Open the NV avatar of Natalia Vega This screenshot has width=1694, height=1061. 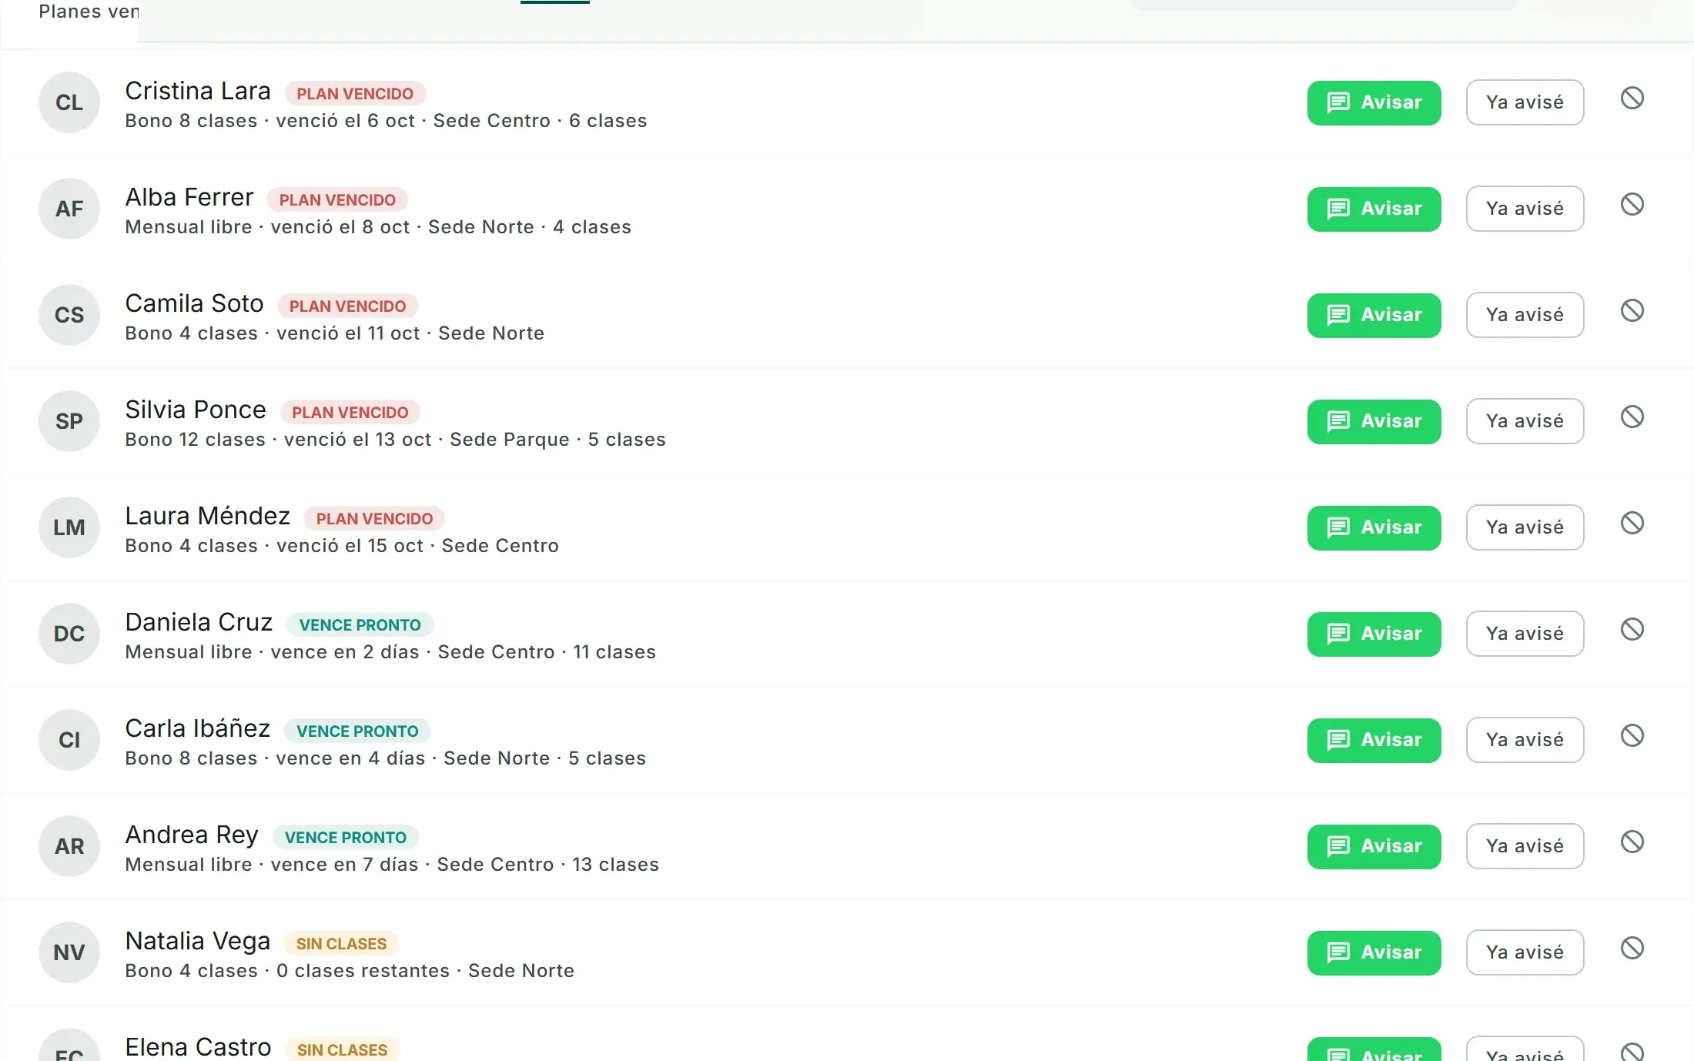click(69, 952)
